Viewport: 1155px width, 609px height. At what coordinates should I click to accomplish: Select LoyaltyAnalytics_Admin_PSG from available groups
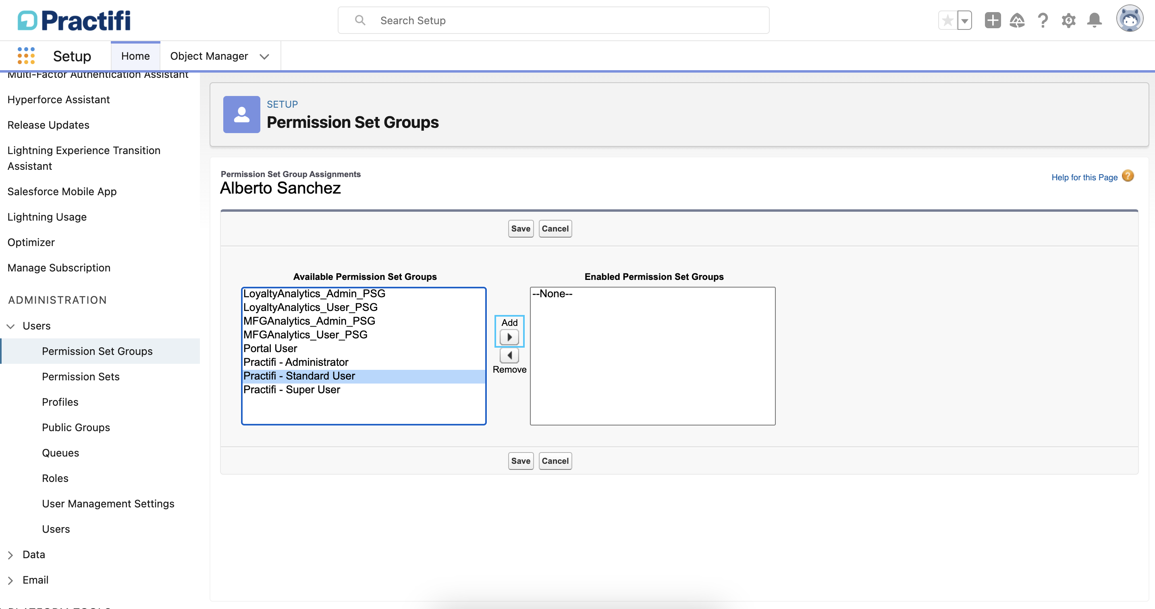314,294
